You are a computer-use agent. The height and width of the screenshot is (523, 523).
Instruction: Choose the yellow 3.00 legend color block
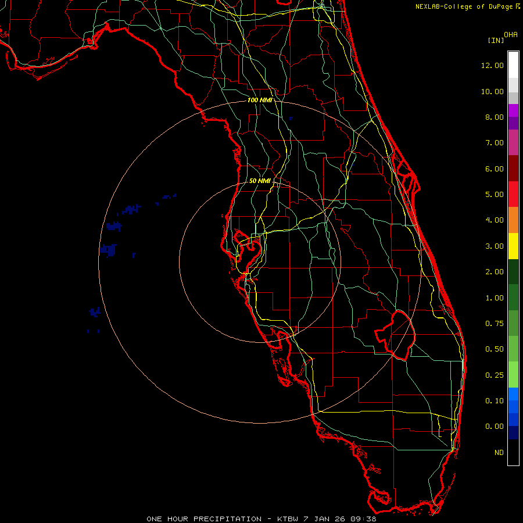click(513, 246)
